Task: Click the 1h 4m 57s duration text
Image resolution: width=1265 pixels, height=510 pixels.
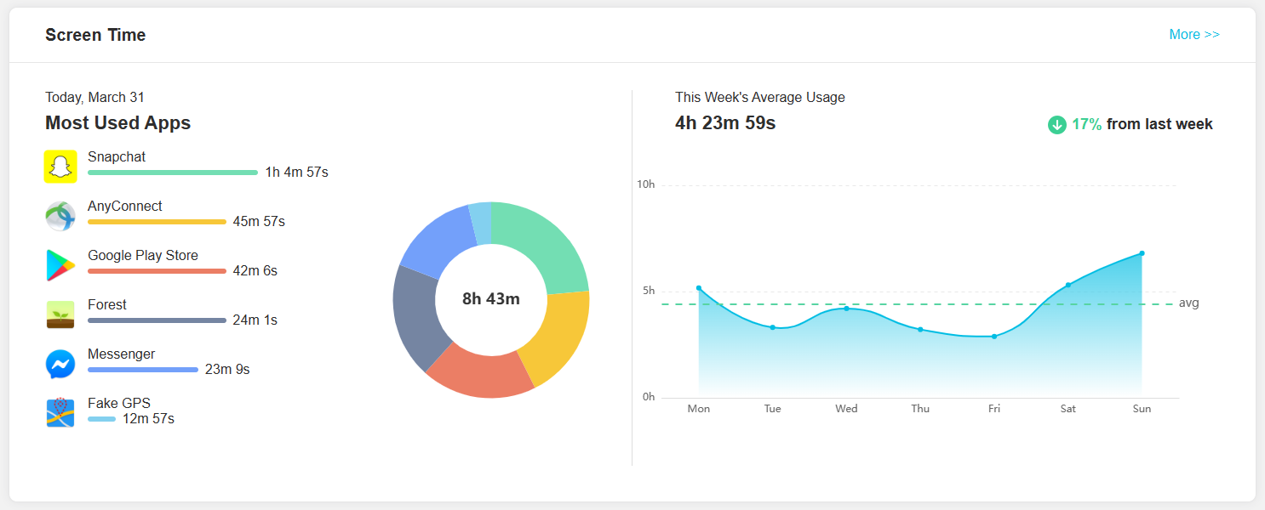Action: pyautogui.click(x=296, y=173)
